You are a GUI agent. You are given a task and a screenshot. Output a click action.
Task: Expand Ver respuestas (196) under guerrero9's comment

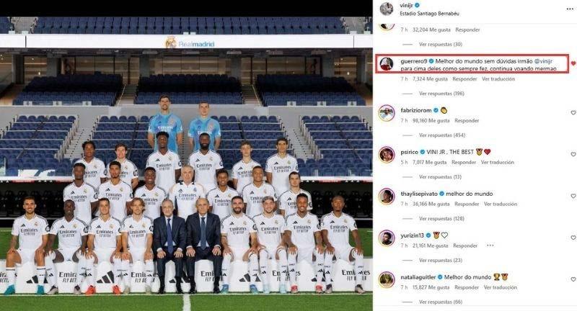pos(441,94)
